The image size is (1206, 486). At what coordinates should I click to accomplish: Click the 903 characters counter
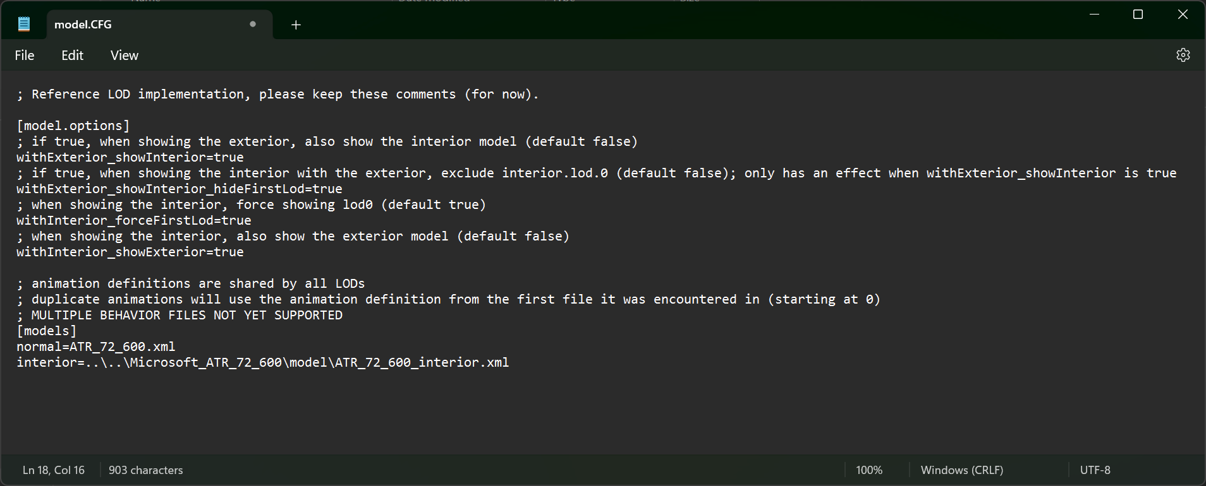pyautogui.click(x=145, y=470)
